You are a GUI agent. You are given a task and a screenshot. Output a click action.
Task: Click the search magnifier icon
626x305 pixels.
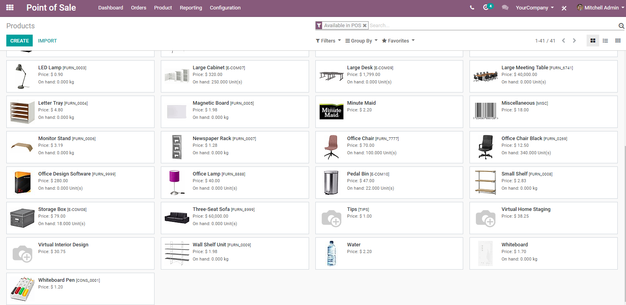tap(621, 26)
